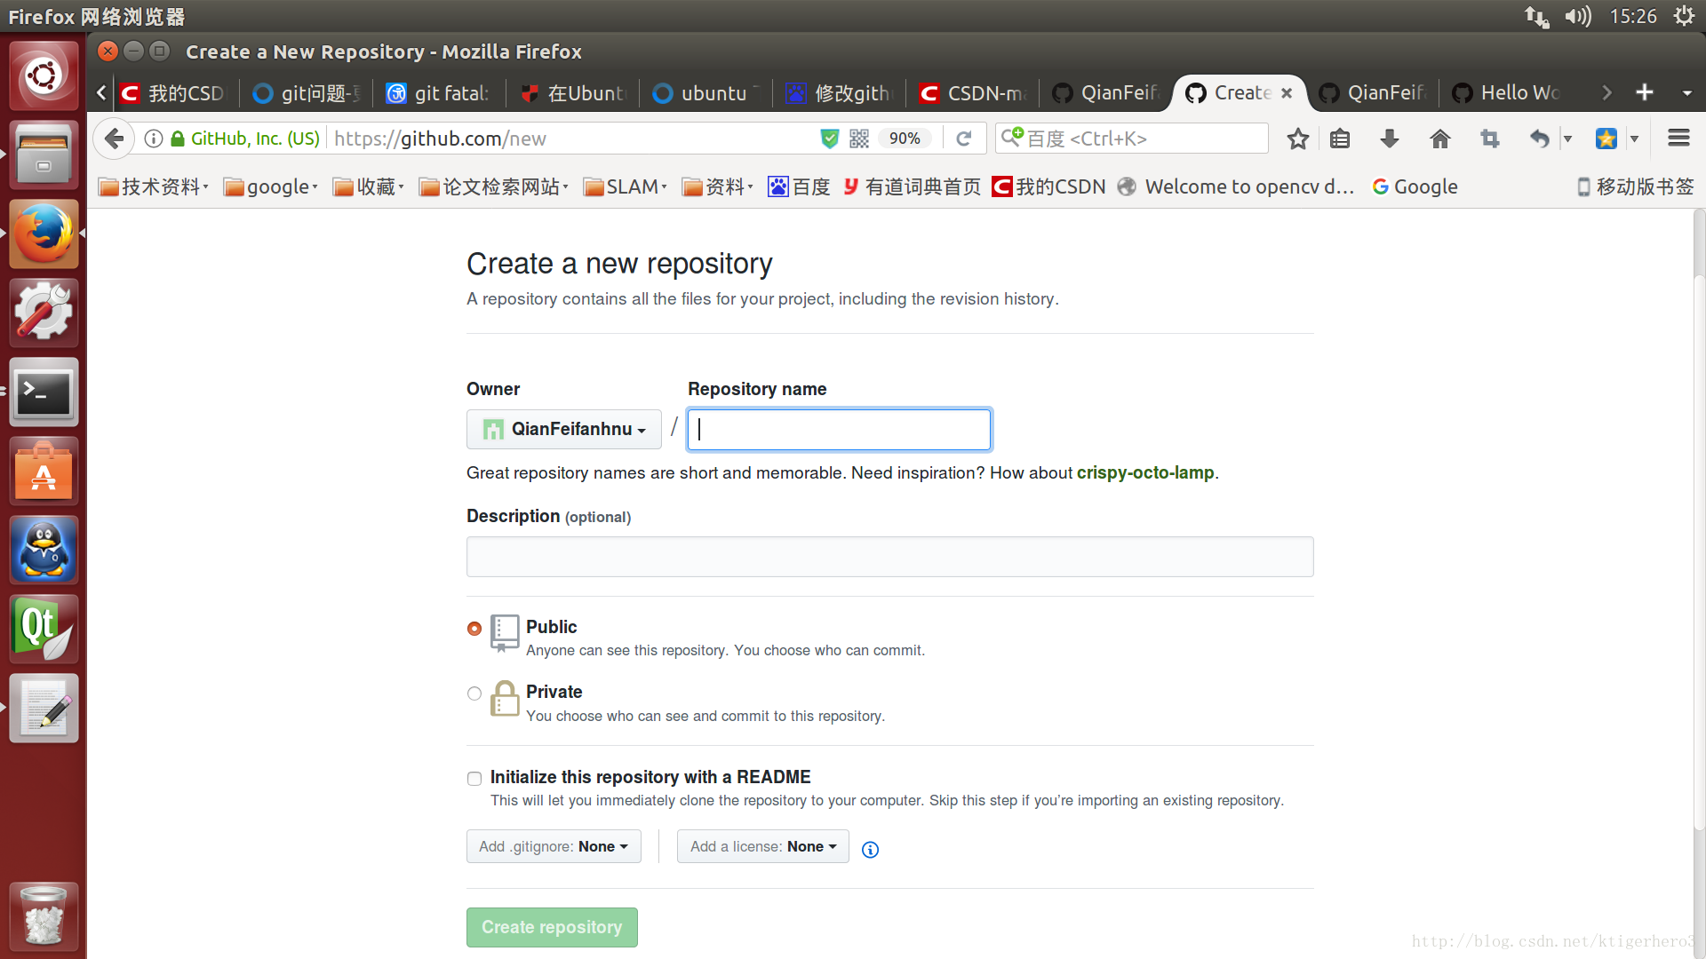Open Firefox hamburger menu
1706x959 pixels.
click(1678, 139)
